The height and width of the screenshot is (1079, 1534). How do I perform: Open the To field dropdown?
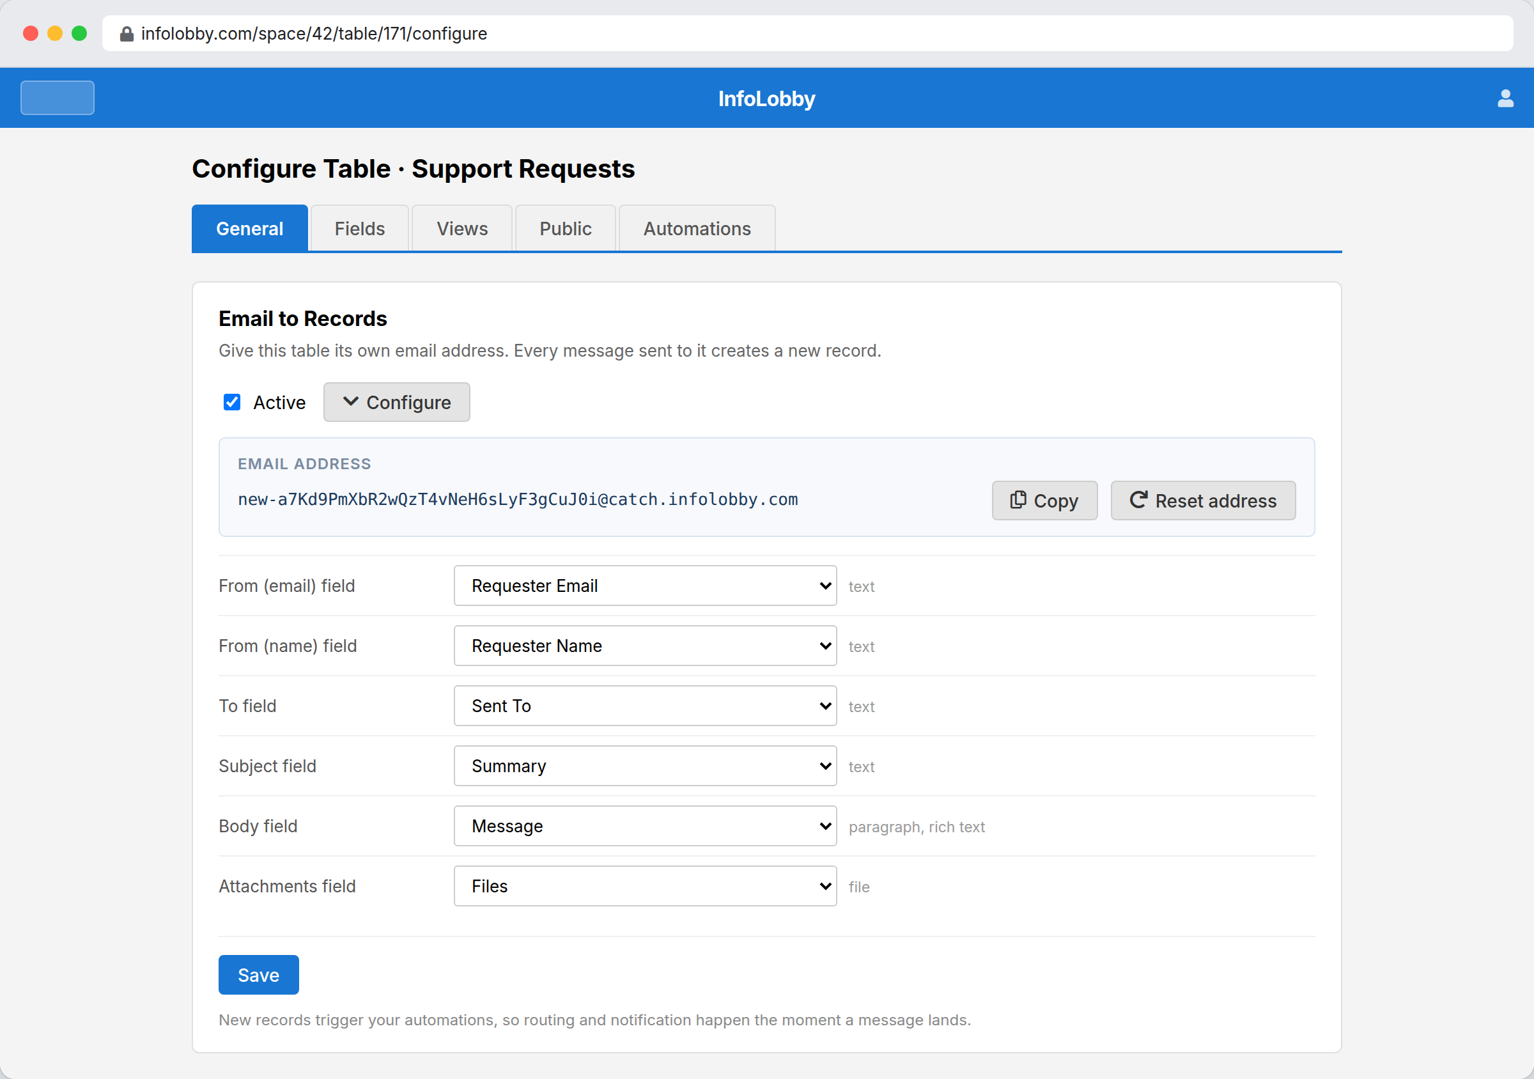pos(645,706)
